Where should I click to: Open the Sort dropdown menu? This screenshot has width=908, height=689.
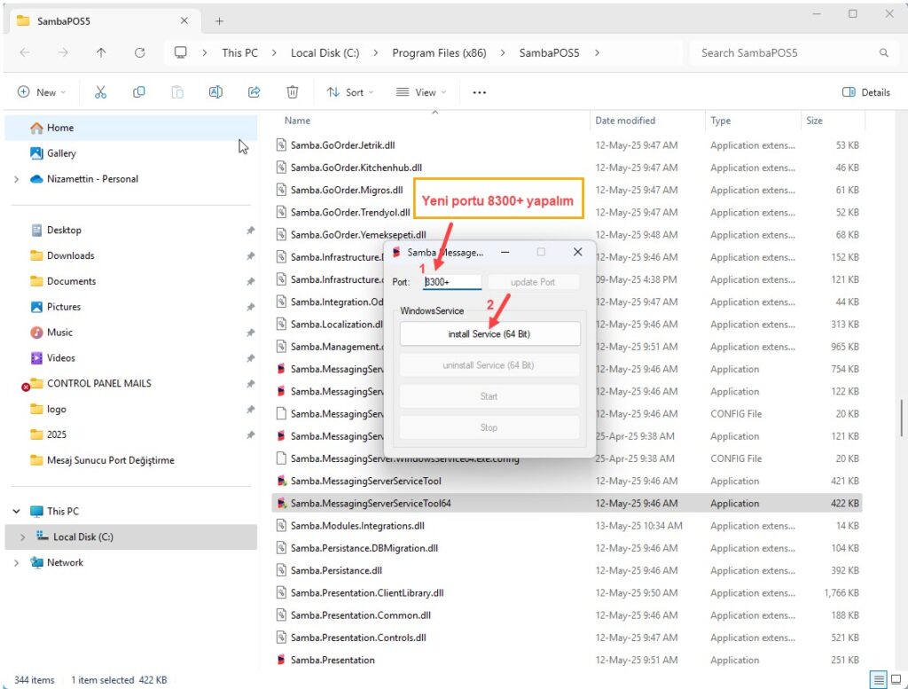point(349,92)
